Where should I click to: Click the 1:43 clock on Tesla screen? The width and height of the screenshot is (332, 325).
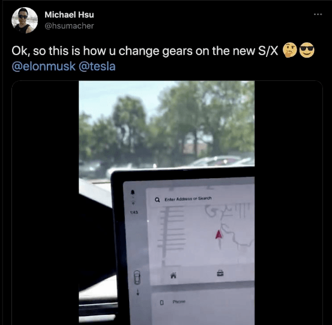click(134, 212)
